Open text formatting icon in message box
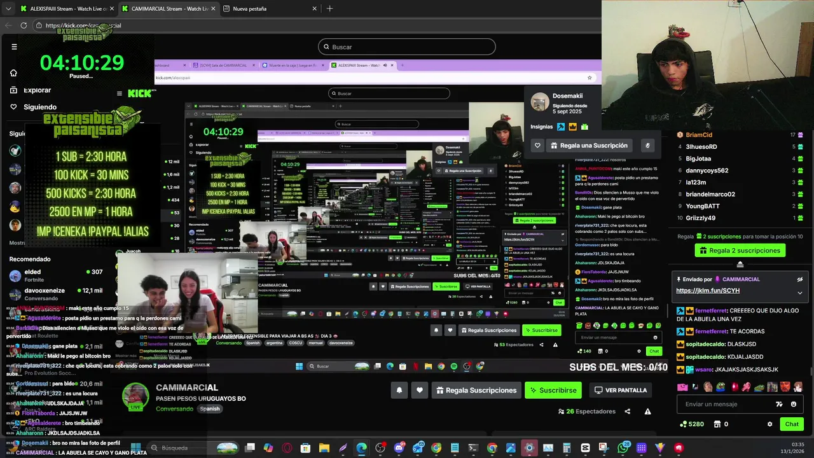 click(779, 404)
